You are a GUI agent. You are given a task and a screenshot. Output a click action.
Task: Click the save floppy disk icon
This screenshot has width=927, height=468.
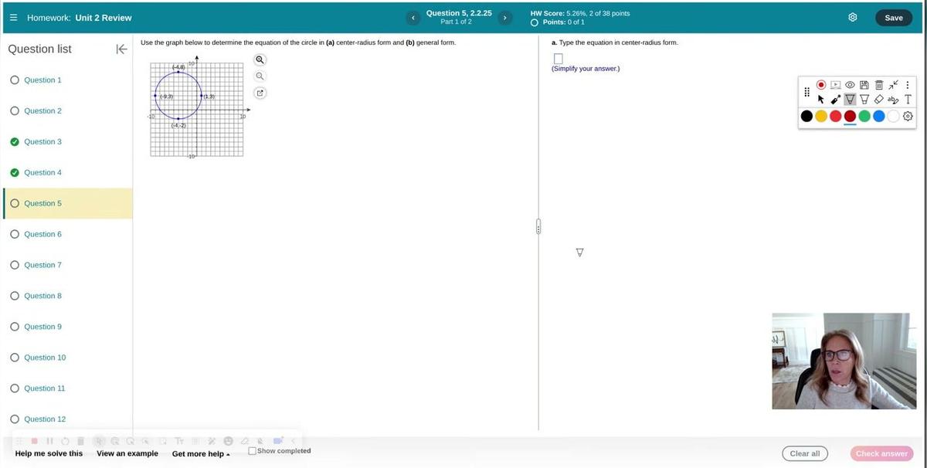[x=864, y=85]
